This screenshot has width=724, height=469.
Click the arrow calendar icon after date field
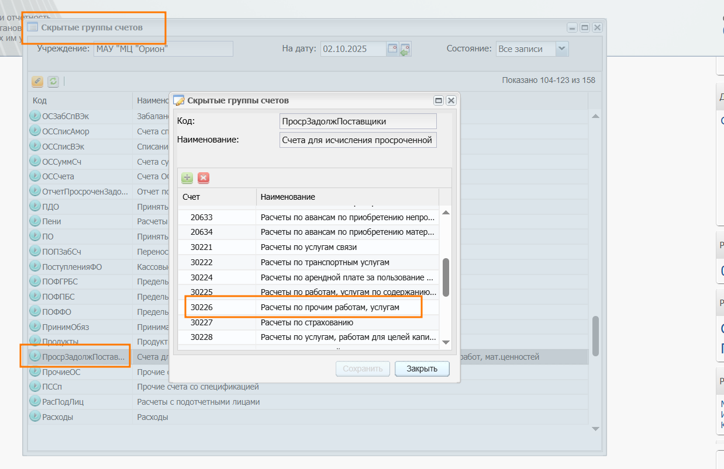pyautogui.click(x=405, y=49)
